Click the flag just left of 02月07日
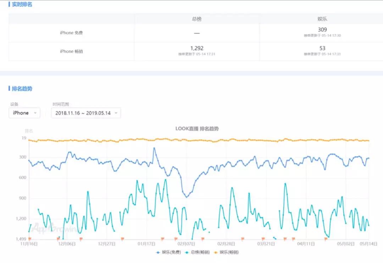 pos(176,239)
